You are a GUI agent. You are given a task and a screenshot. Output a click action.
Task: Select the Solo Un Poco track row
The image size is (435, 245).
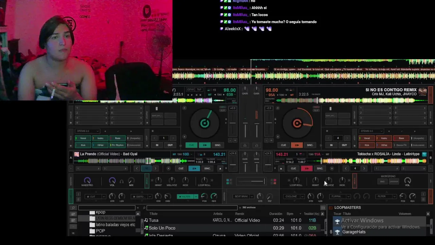pyautogui.click(x=232, y=228)
